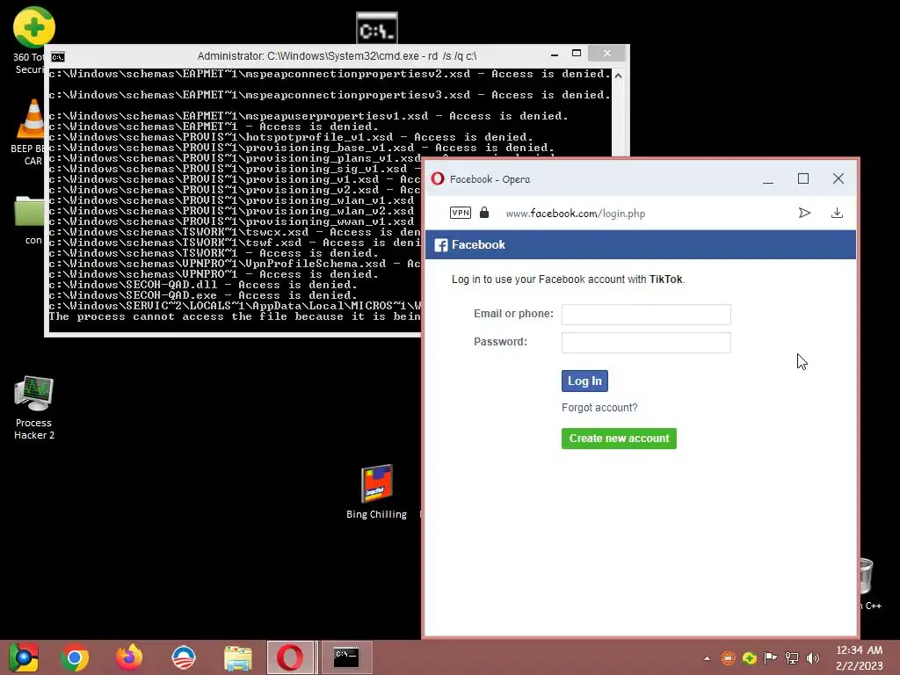Click the cmd window system menu icon
The image size is (900, 675).
pos(57,57)
